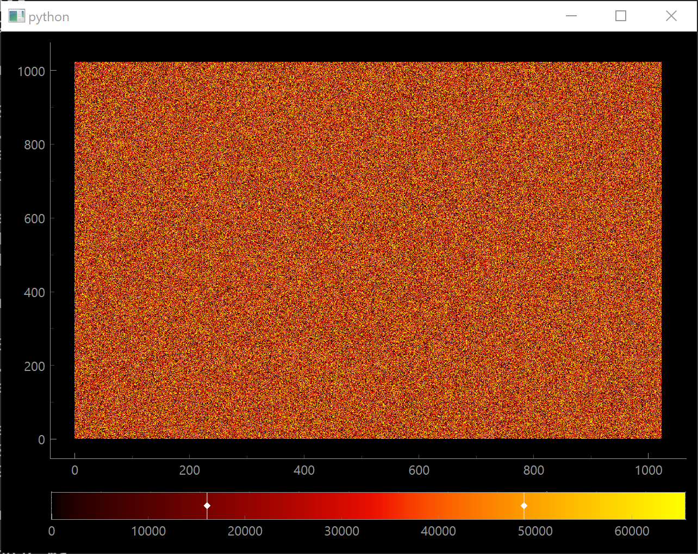Click the top-left corner of the noise image
The height and width of the screenshot is (554, 698).
pos(76,62)
